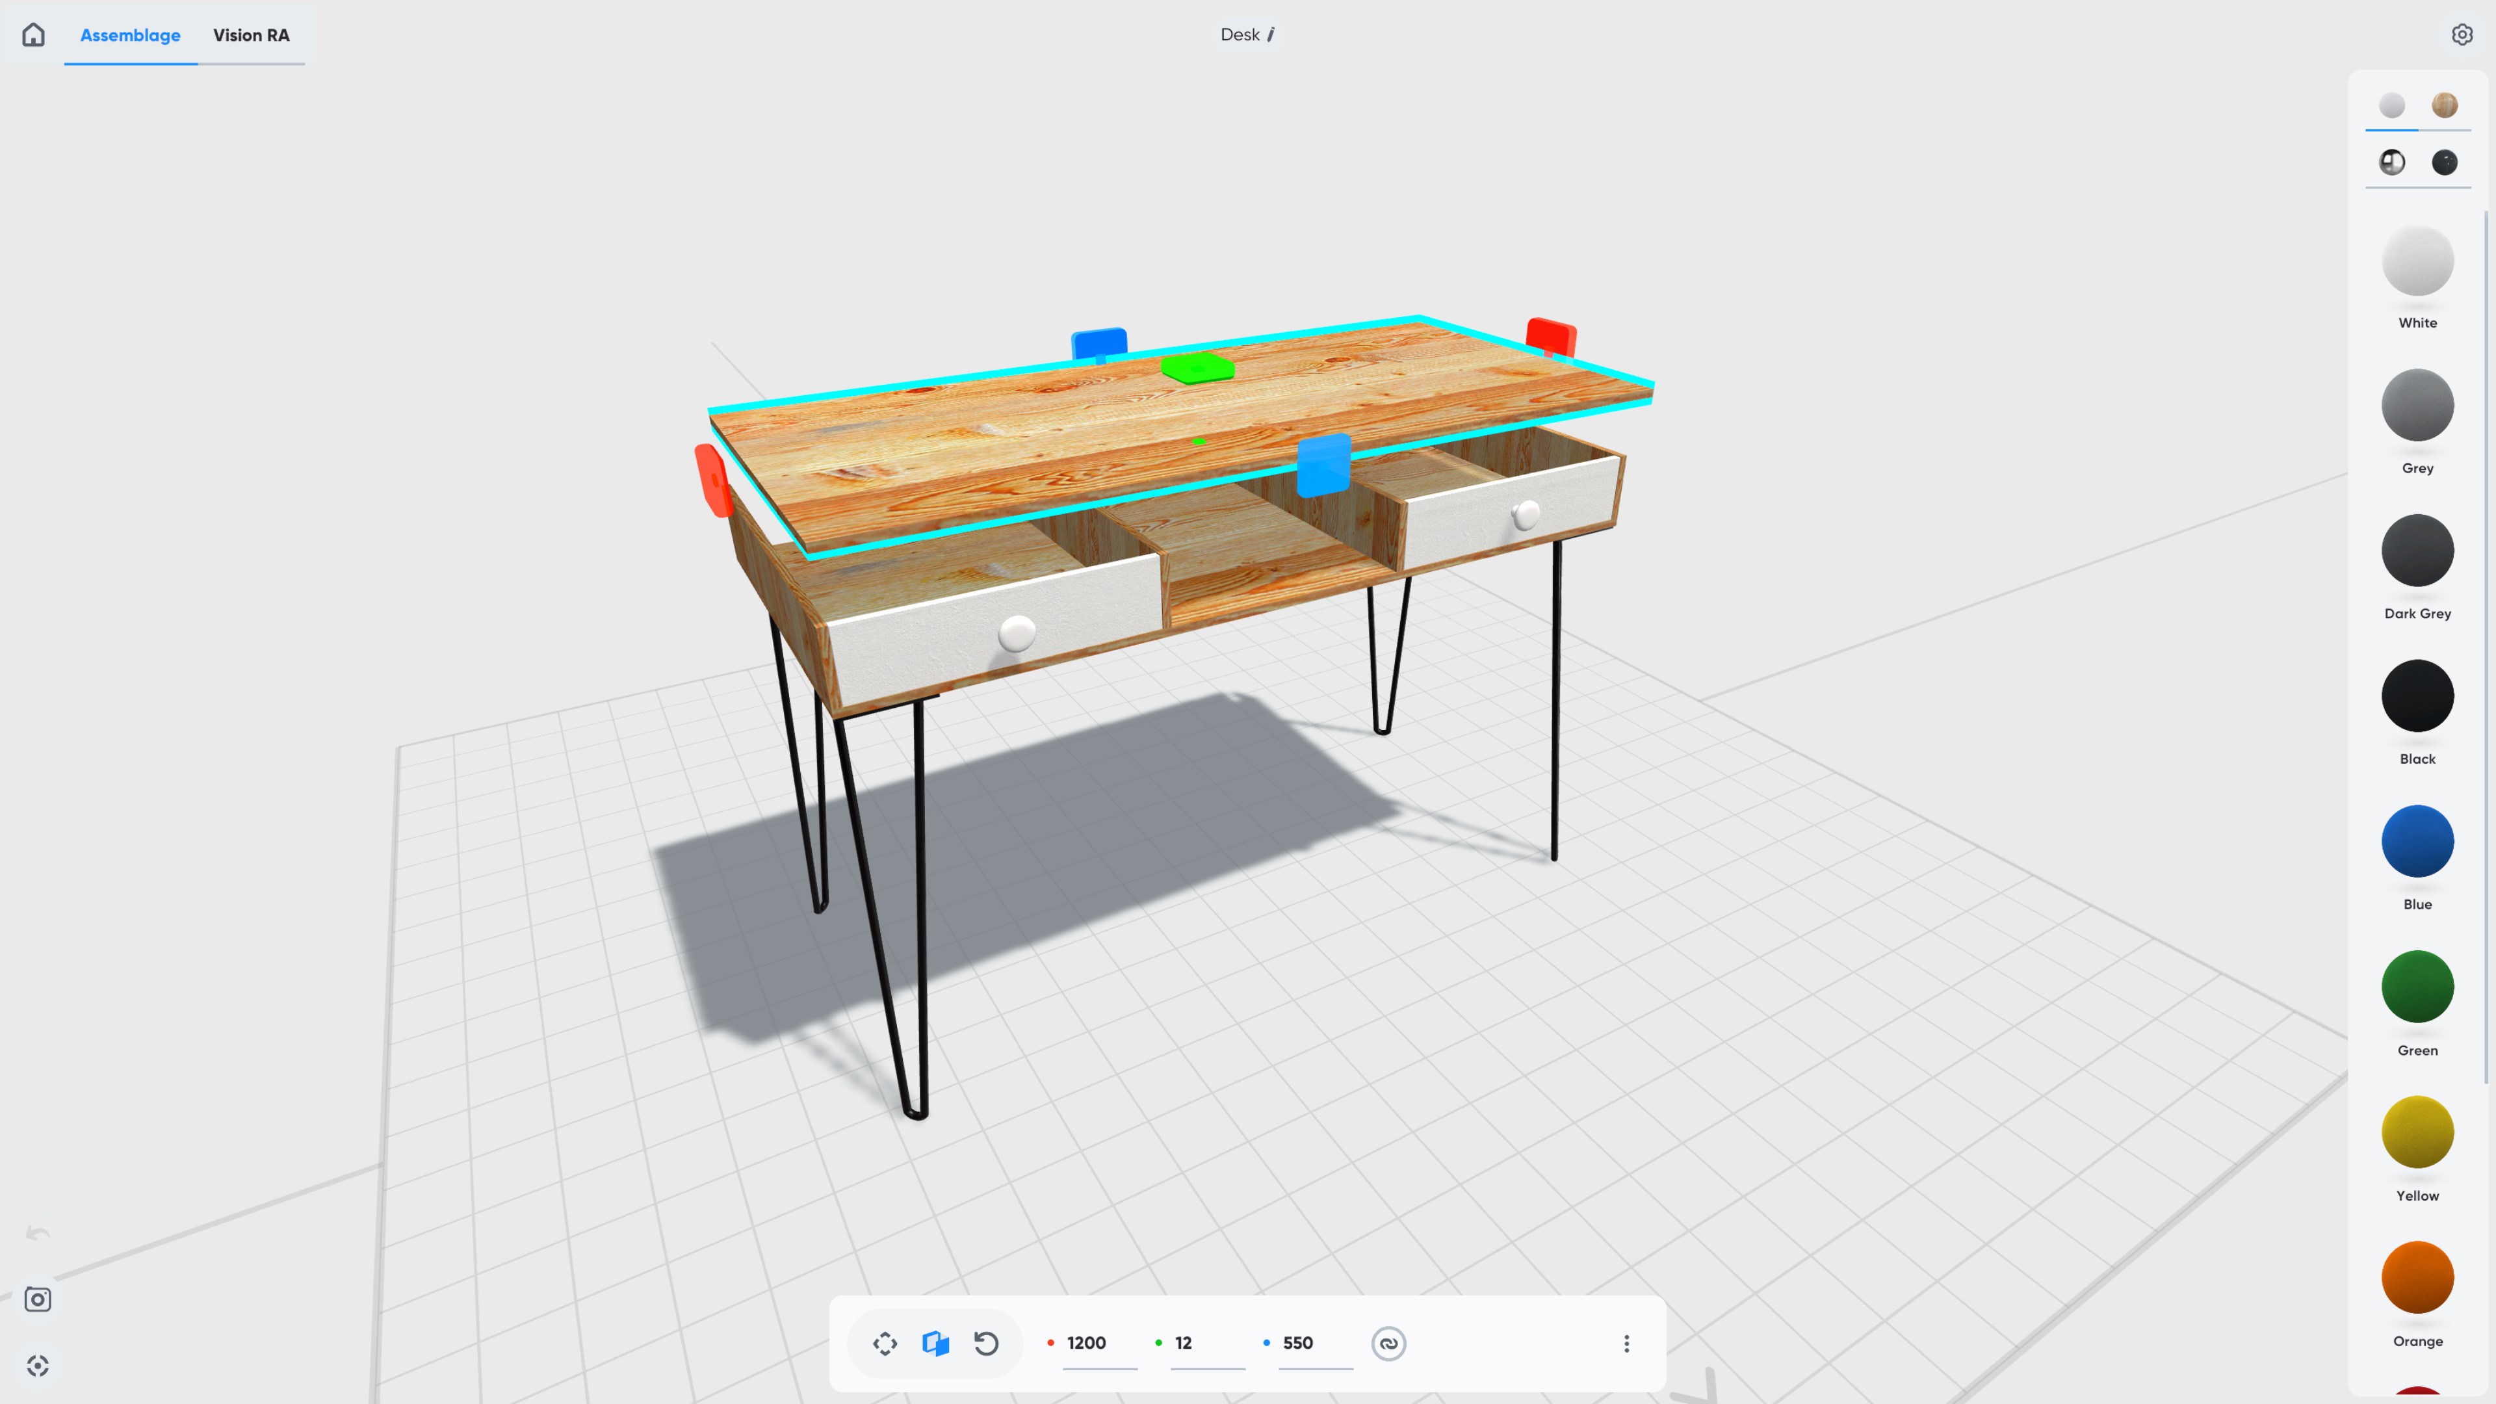Select the plain color materials tab
Viewport: 2496px width, 1404px height.
[2391, 105]
